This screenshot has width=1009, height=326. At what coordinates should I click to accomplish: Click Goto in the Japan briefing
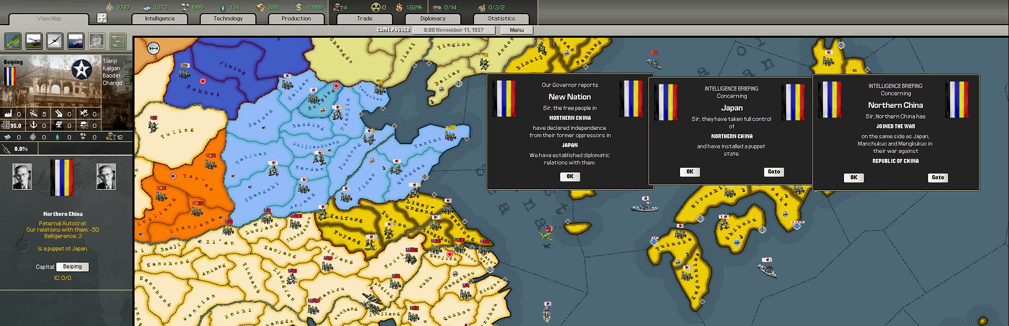[x=774, y=172]
